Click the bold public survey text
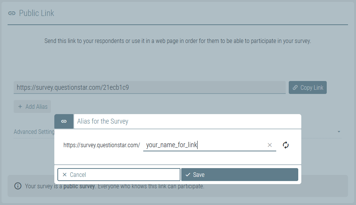 pyautogui.click(x=79, y=186)
